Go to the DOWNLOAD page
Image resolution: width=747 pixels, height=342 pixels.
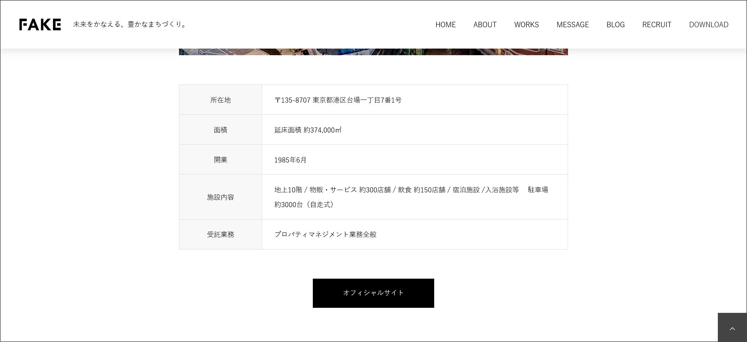click(708, 24)
